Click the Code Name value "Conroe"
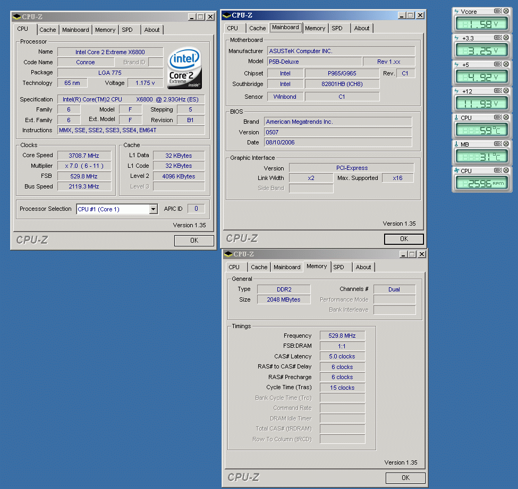 pos(86,62)
